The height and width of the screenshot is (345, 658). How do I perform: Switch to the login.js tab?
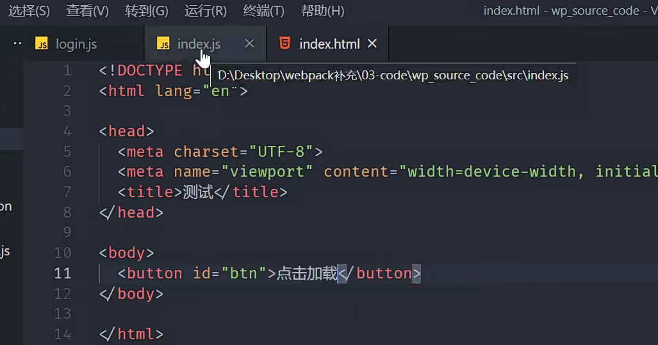click(x=76, y=44)
